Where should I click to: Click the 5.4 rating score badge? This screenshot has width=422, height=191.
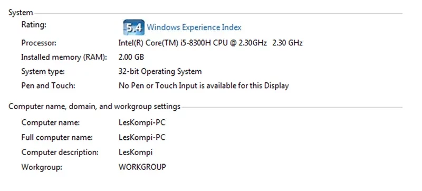(134, 27)
